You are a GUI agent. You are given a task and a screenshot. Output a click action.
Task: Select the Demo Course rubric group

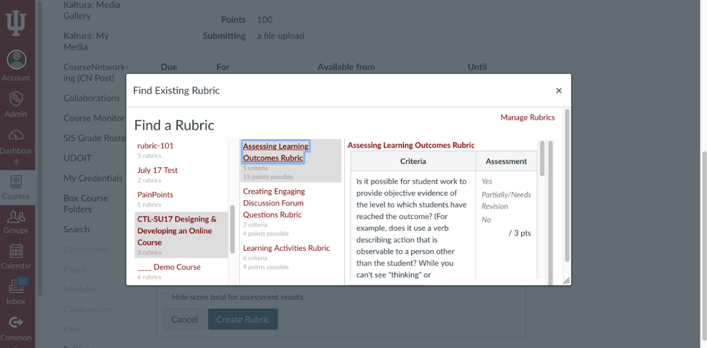(169, 267)
